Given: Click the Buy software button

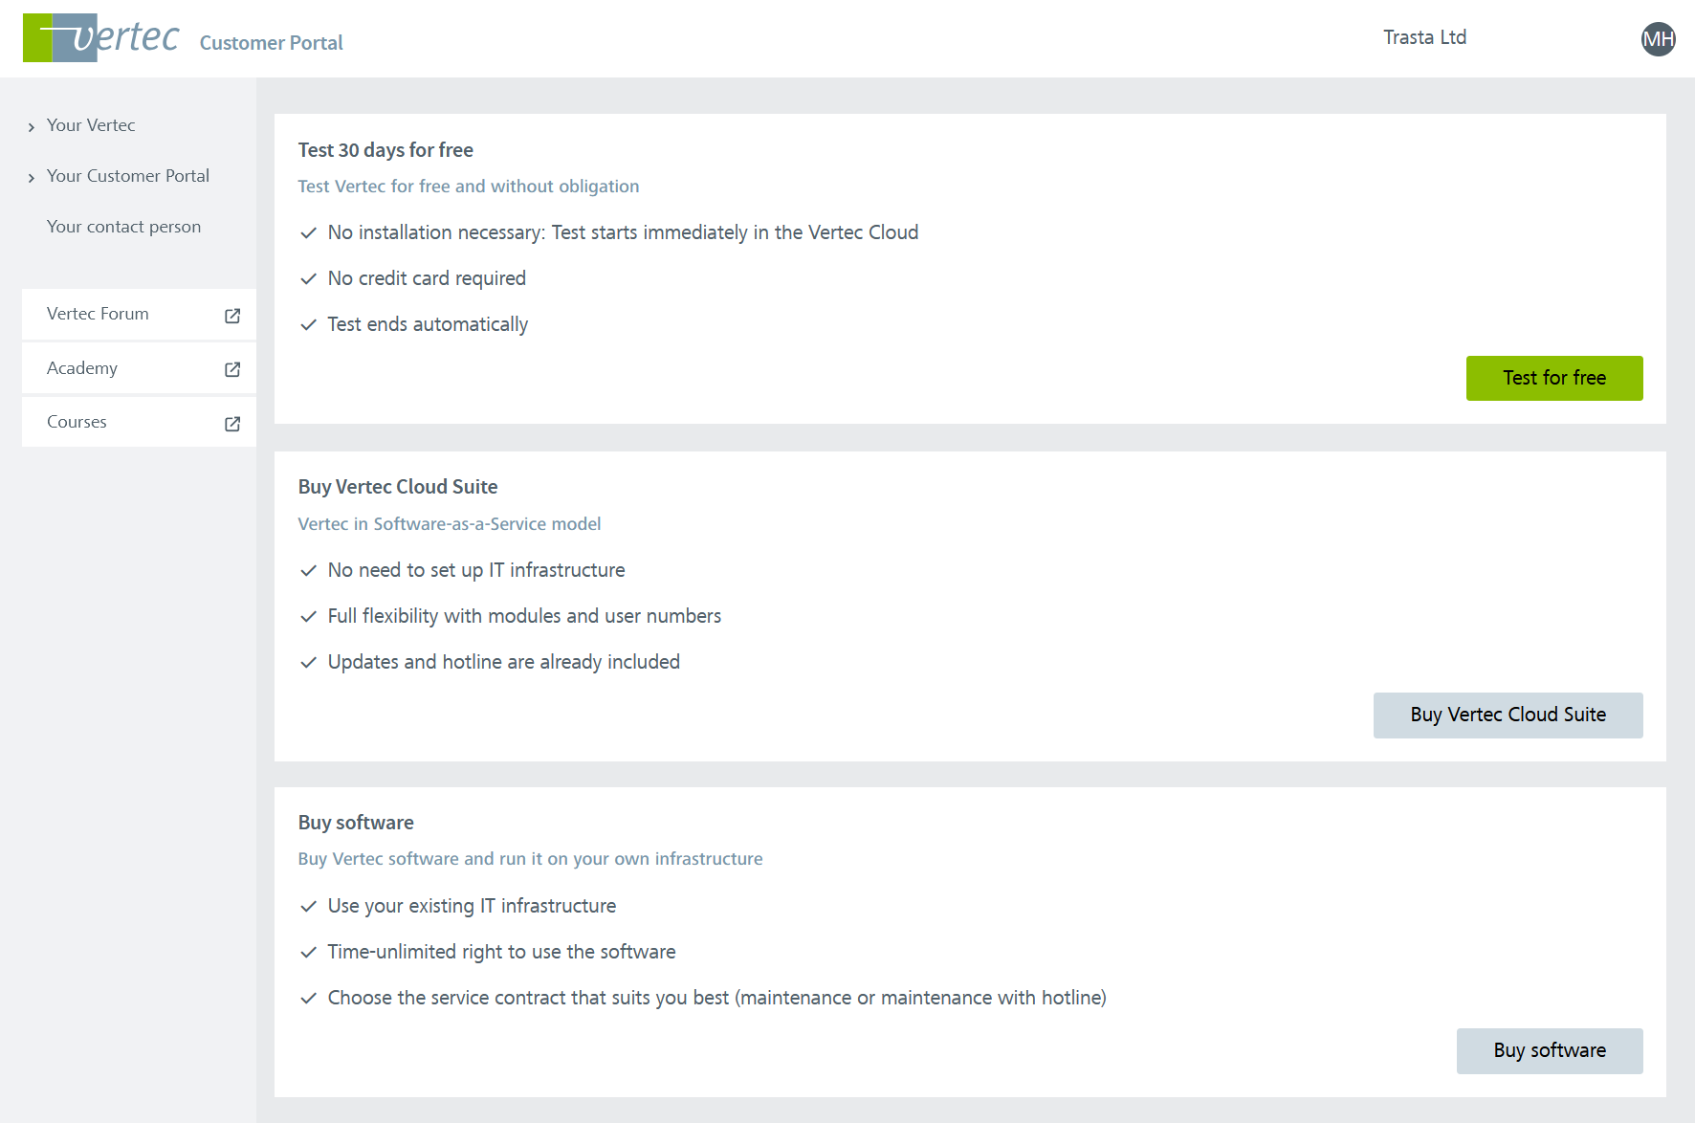Looking at the screenshot, I should pyautogui.click(x=1549, y=1050).
